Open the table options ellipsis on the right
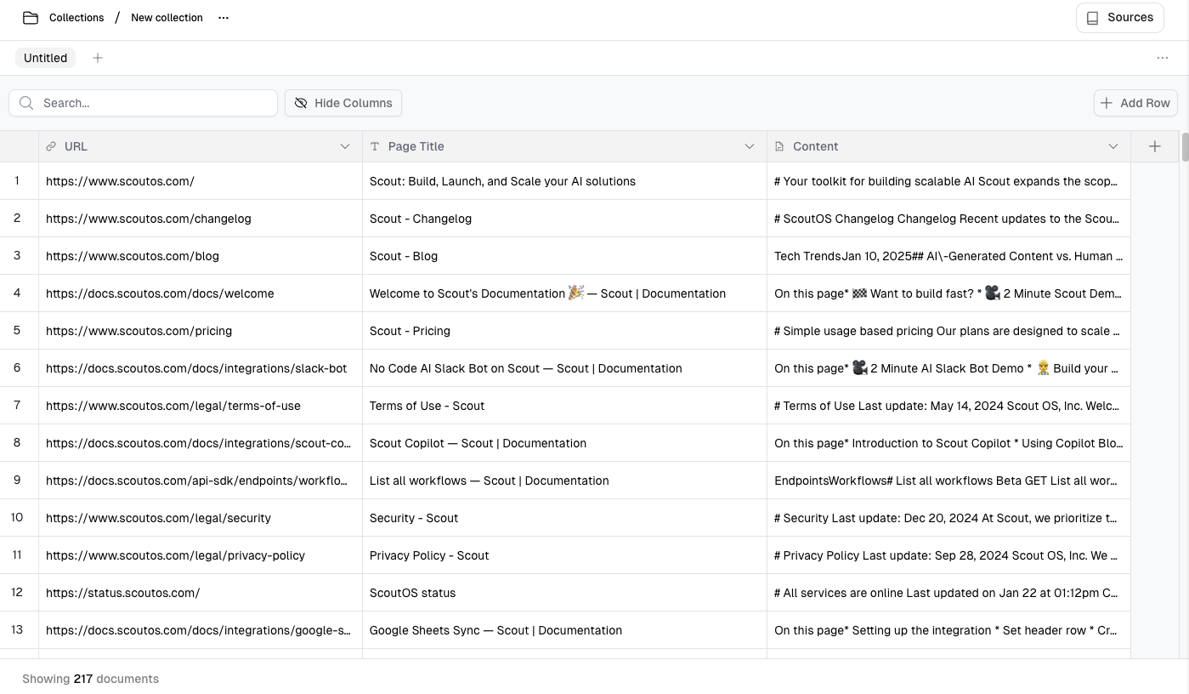Image resolution: width=1189 pixels, height=694 pixels. [1162, 58]
